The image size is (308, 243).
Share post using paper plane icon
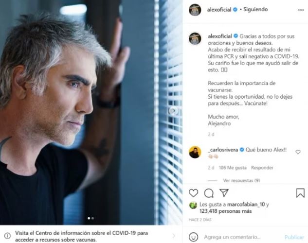click(x=224, y=193)
